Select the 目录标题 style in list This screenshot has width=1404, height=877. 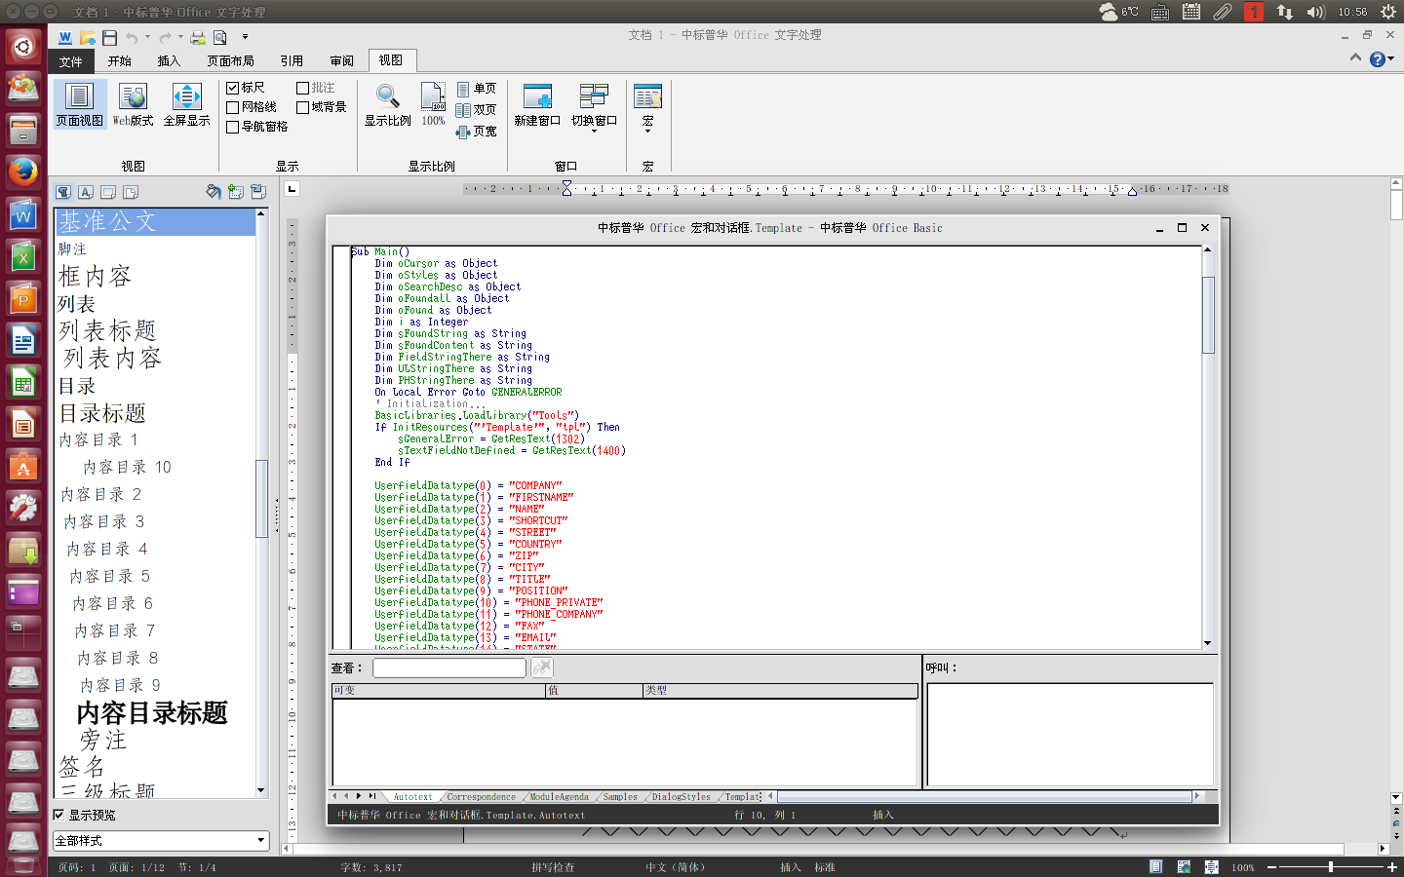tap(102, 413)
